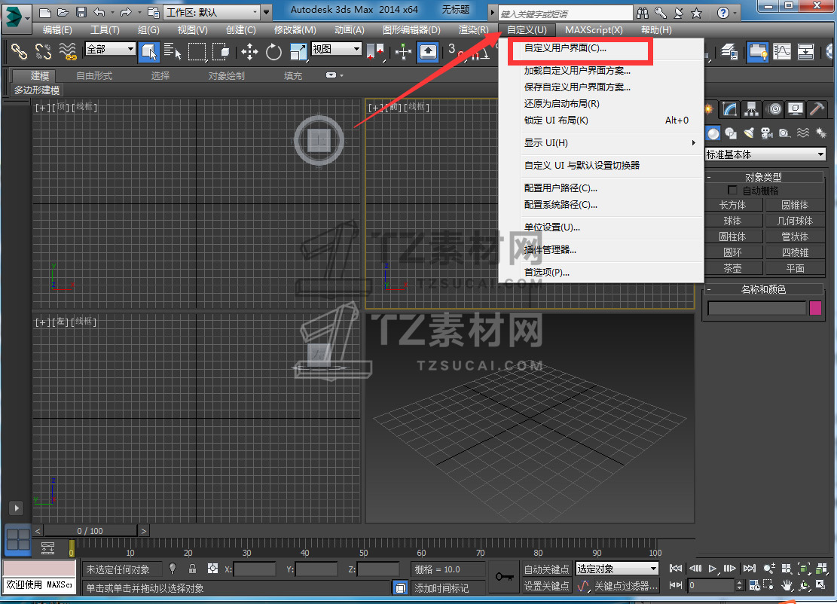The height and width of the screenshot is (604, 837).
Task: Collapse the 对象类型 rollout
Action: pyautogui.click(x=765, y=177)
